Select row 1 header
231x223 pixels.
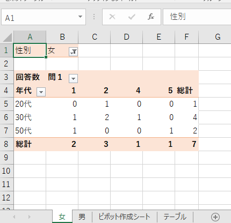[x=6, y=50]
